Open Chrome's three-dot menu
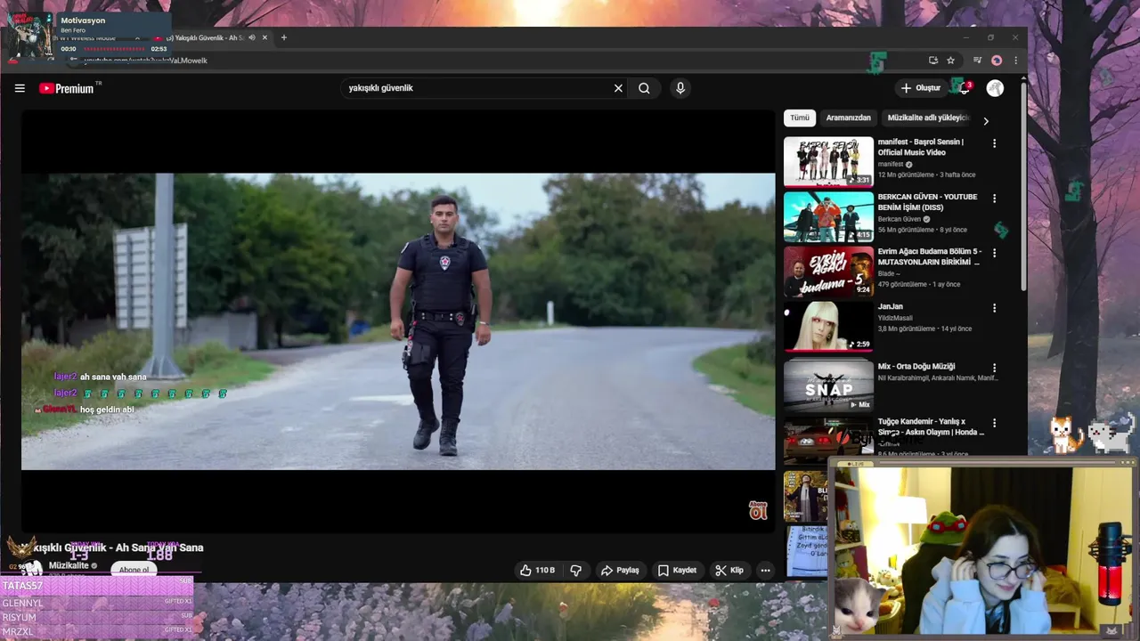Screen dimensions: 1140x641 click(x=1015, y=61)
